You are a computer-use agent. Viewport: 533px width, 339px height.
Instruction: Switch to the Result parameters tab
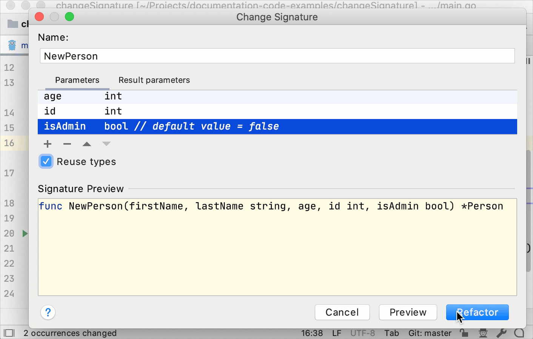click(x=154, y=80)
